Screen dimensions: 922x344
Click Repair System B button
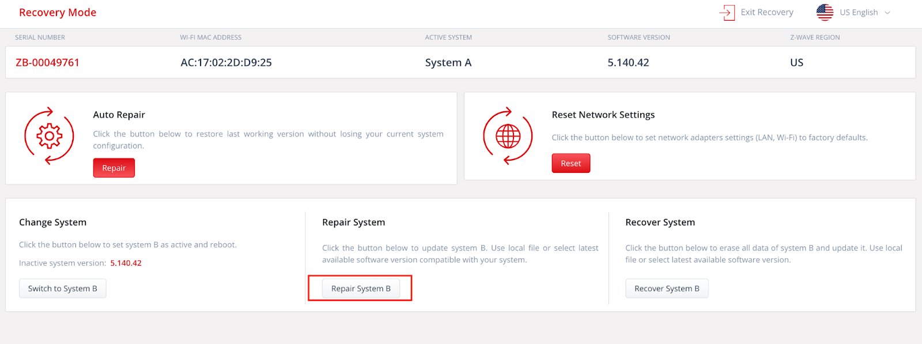coord(361,288)
